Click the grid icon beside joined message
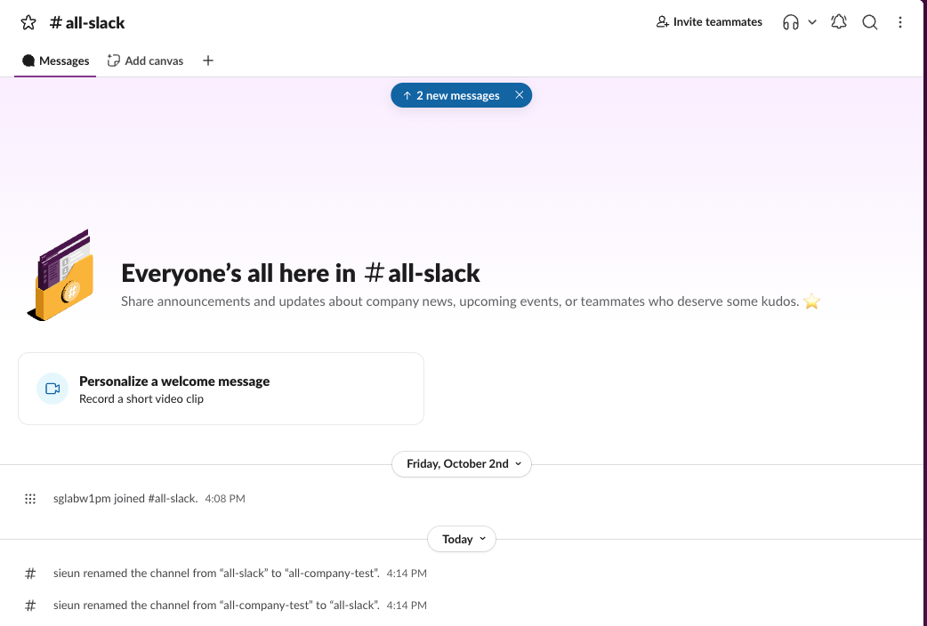927x626 pixels. click(30, 499)
